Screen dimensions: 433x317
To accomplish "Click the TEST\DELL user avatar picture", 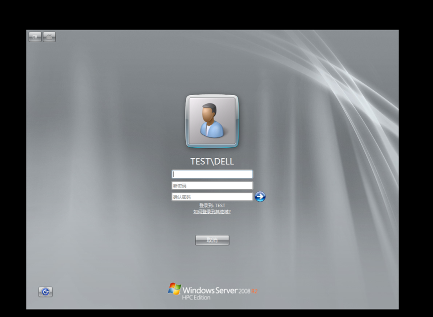I will [x=211, y=121].
